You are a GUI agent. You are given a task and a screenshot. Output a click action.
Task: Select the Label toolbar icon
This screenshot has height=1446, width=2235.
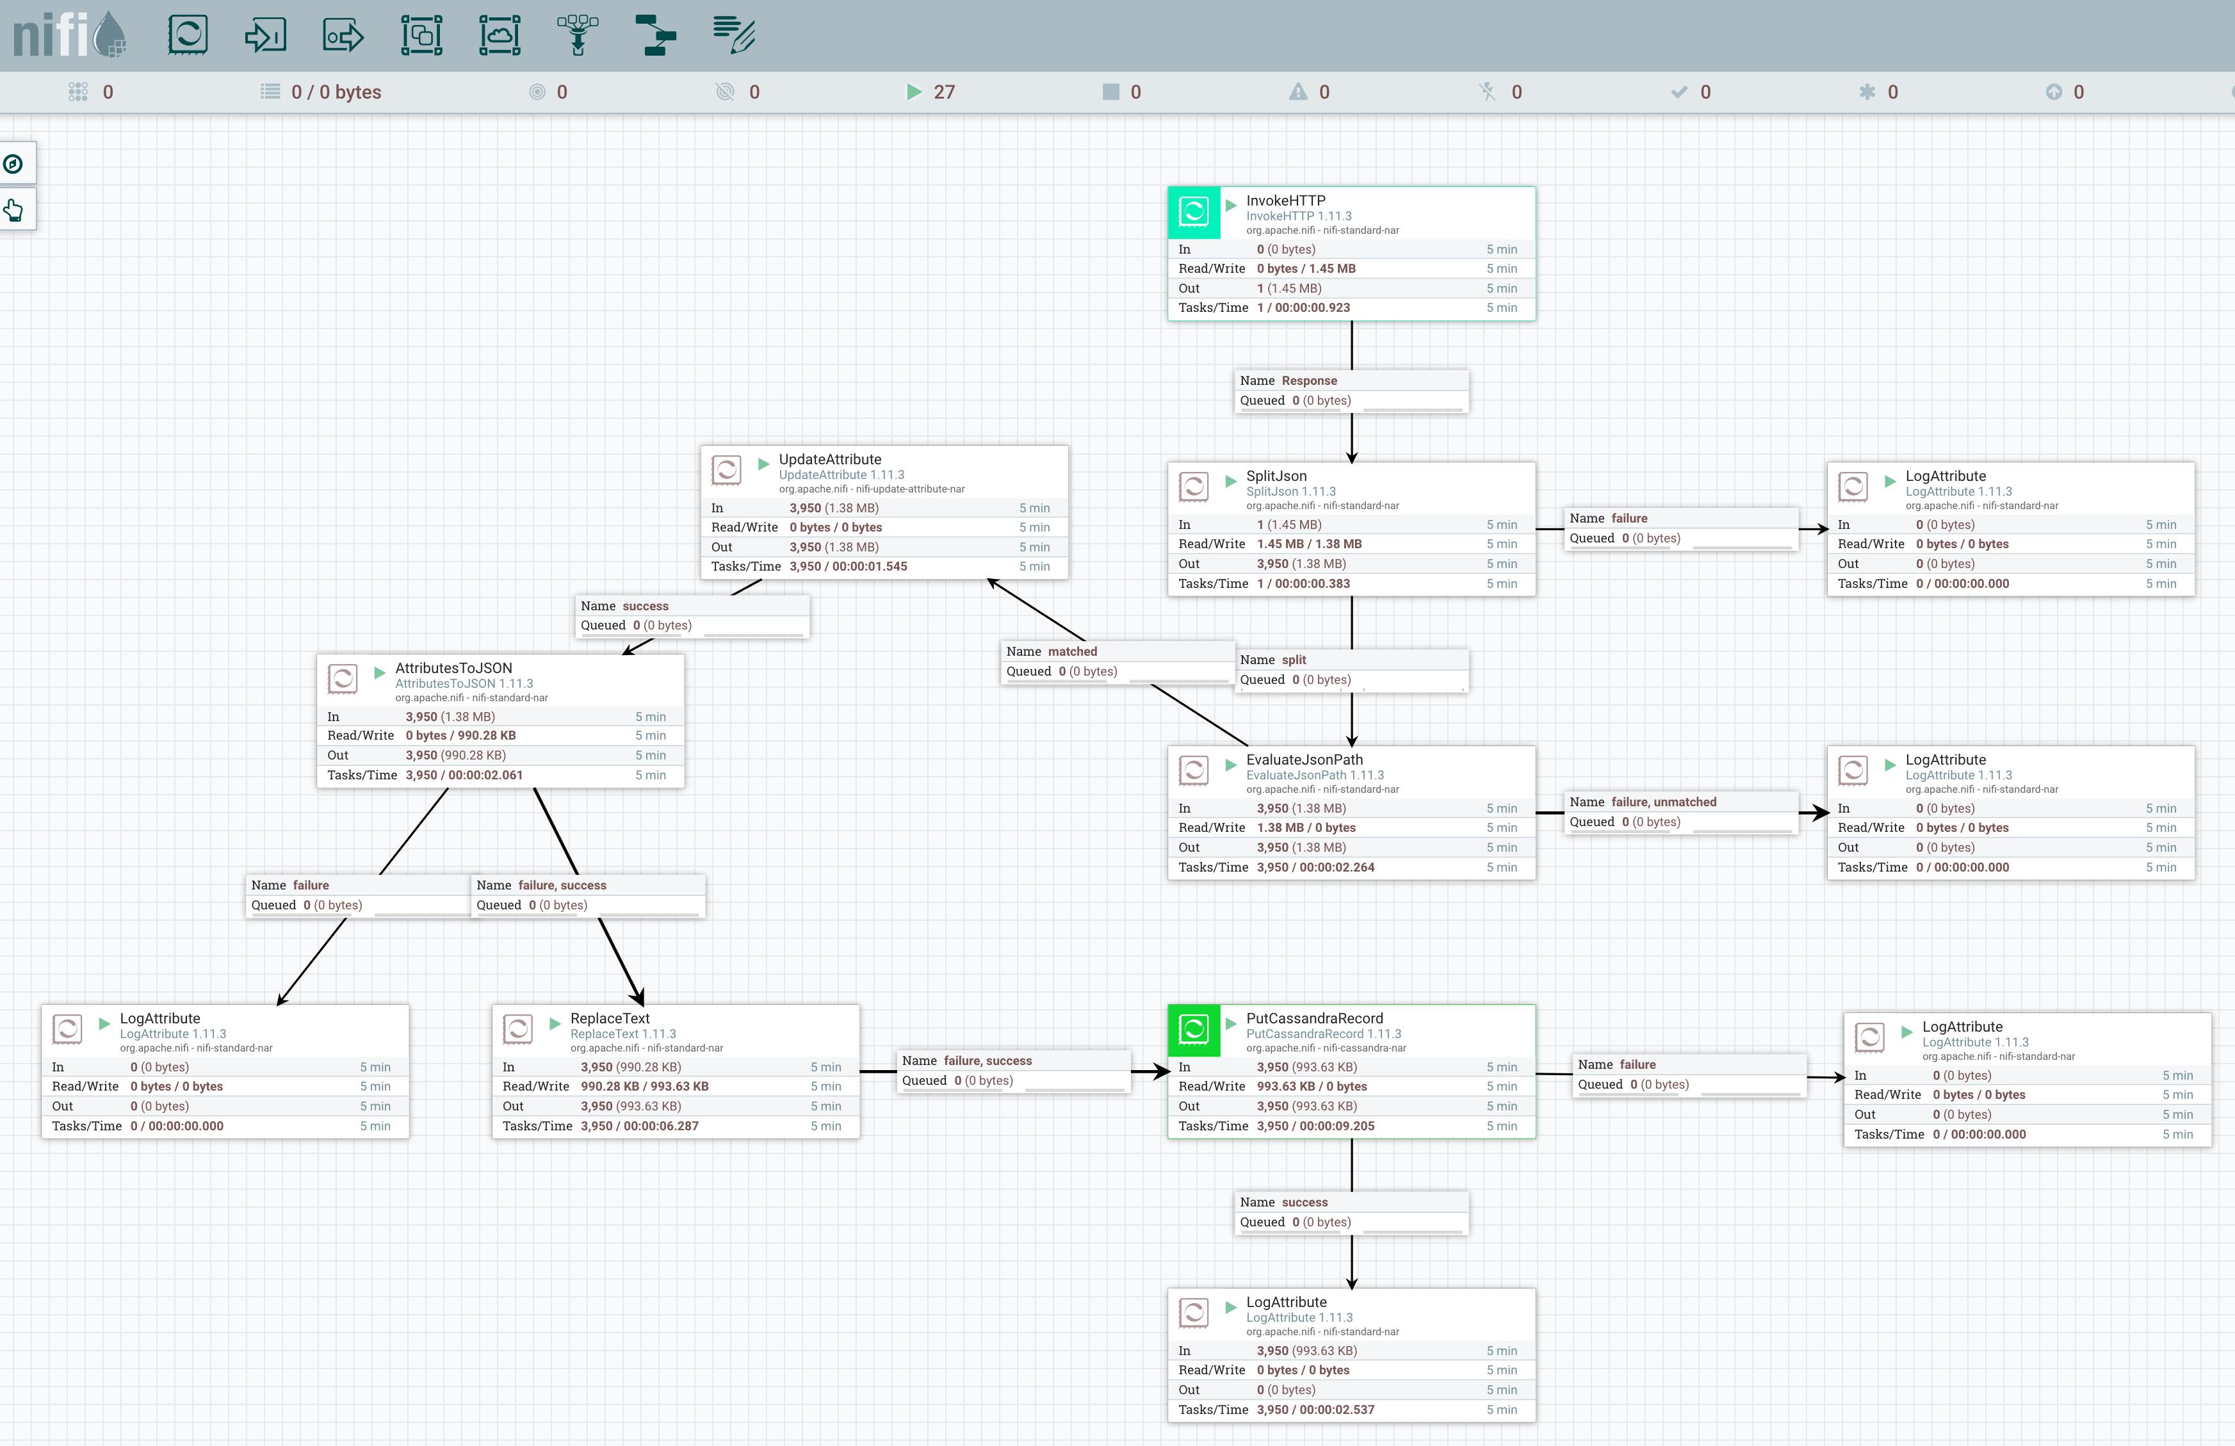[734, 36]
